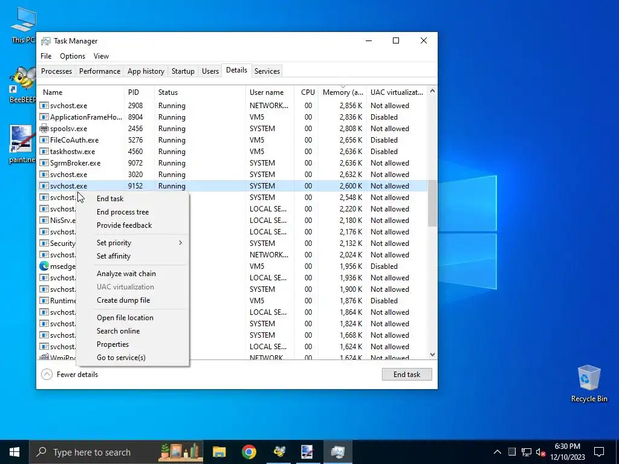This screenshot has width=619, height=464.
Task: Sort by UAC virtualization column header
Action: click(397, 92)
